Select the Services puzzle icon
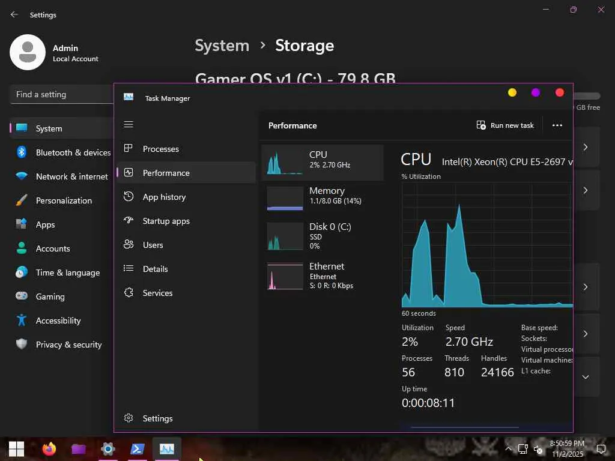 pyautogui.click(x=129, y=293)
